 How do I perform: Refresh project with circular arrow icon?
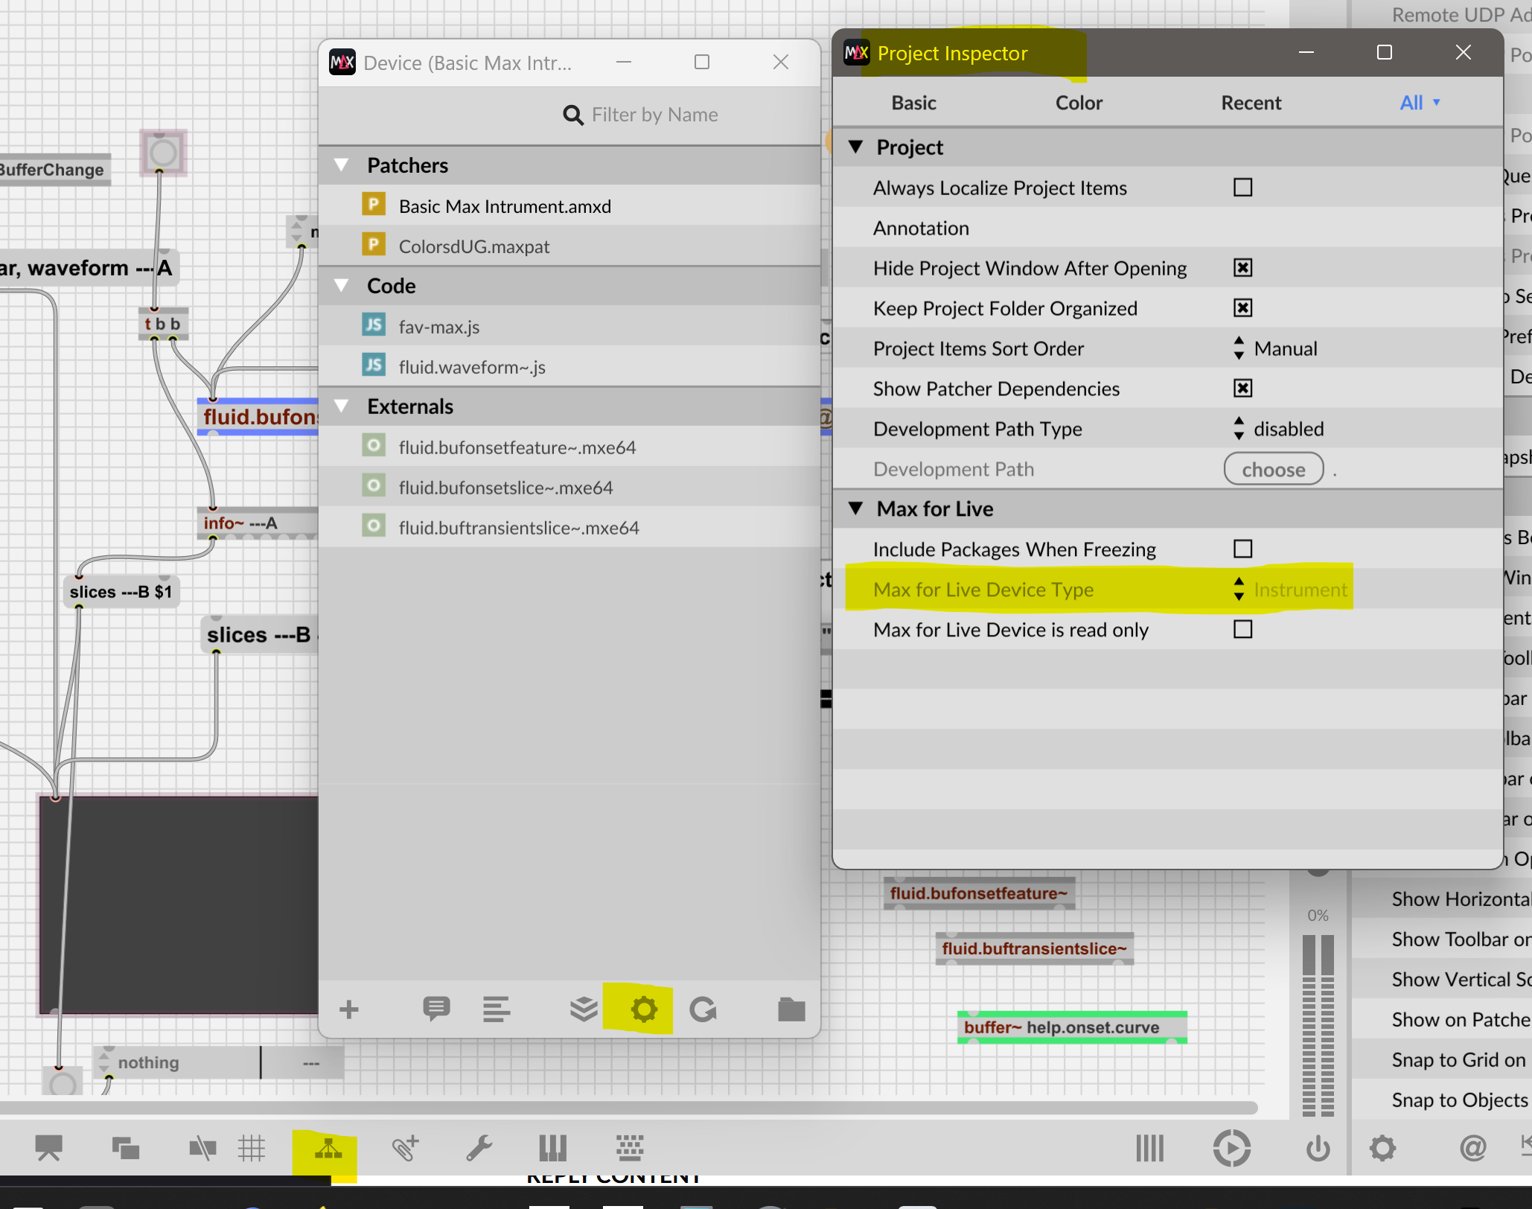coord(703,1009)
